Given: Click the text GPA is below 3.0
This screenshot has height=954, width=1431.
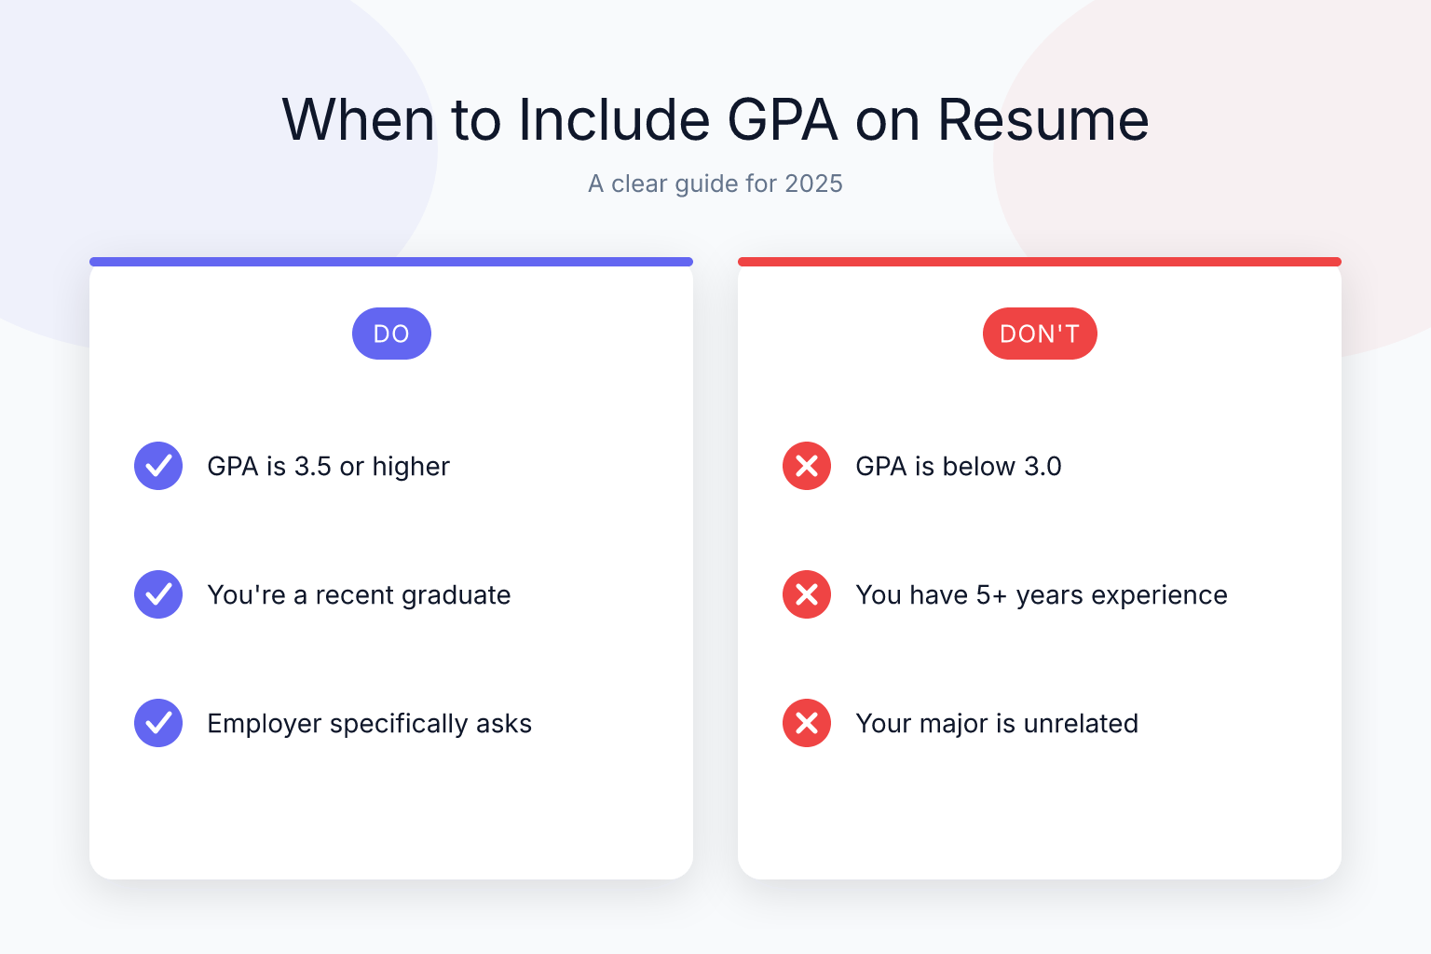Looking at the screenshot, I should tap(959, 466).
